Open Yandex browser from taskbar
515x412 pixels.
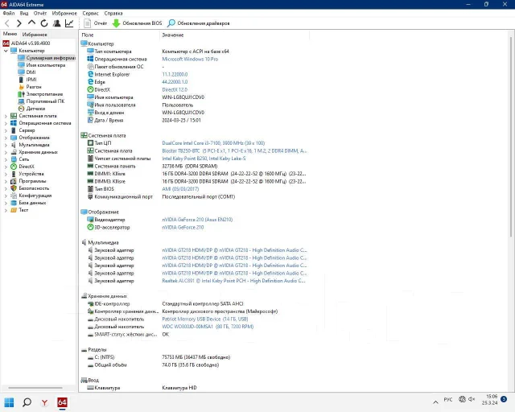(44, 402)
